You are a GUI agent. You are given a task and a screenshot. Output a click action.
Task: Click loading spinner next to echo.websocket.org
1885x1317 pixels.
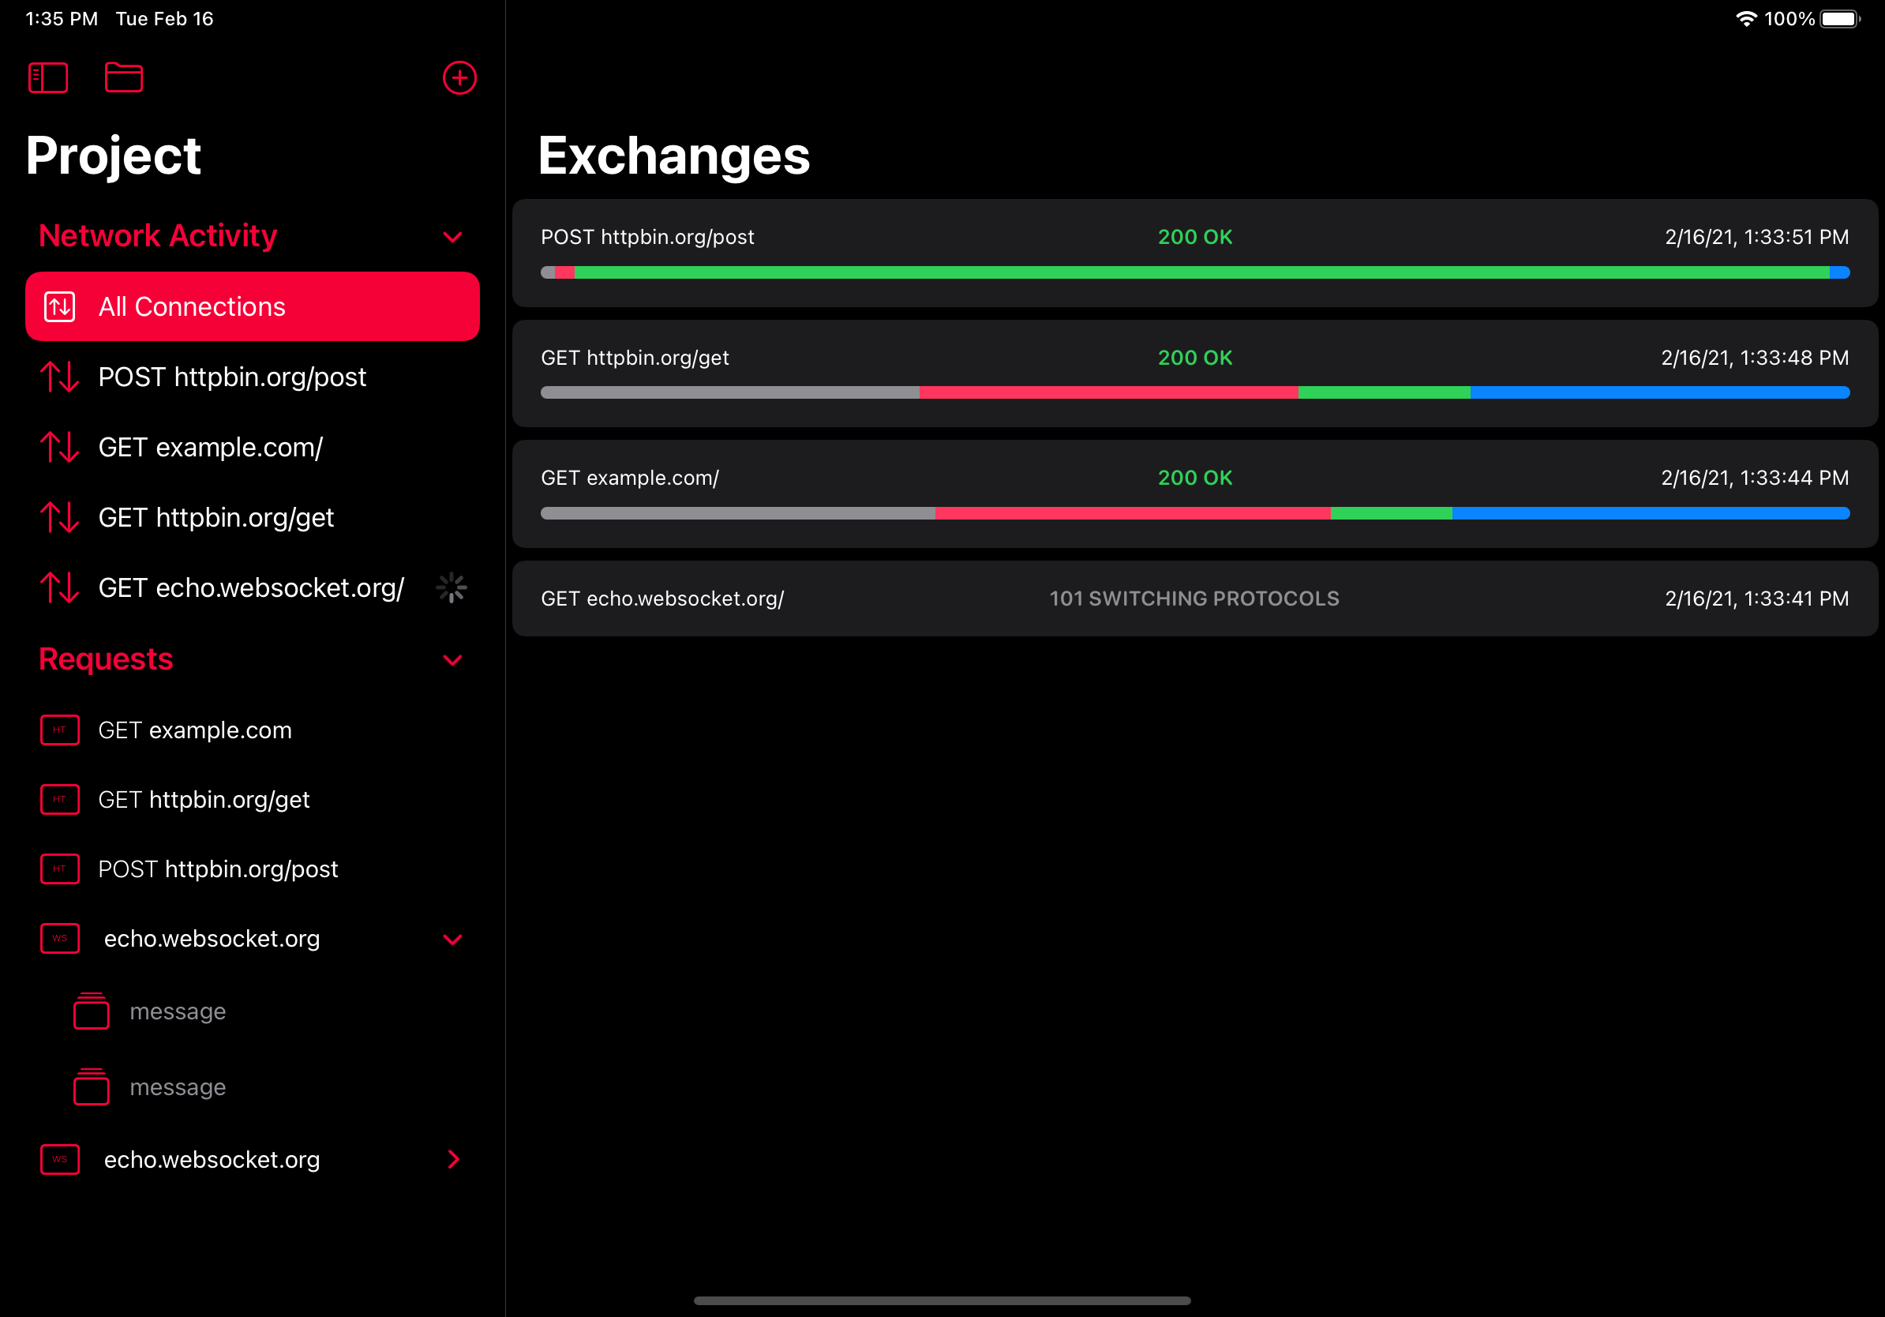(x=452, y=588)
